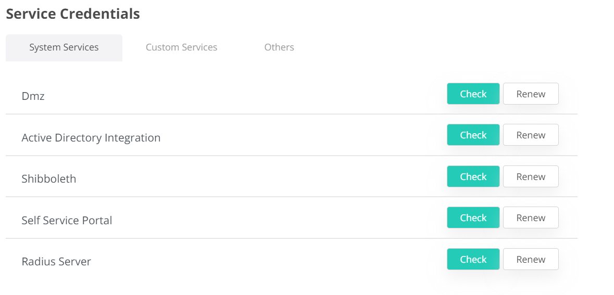Click the Self Service Portal label
This screenshot has height=295, width=614.
(x=67, y=221)
